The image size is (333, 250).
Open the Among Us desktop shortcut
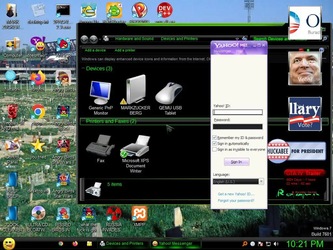(x=88, y=13)
